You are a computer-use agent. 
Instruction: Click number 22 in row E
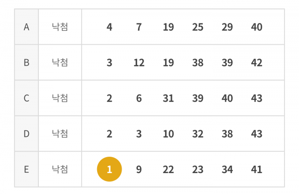point(168,170)
